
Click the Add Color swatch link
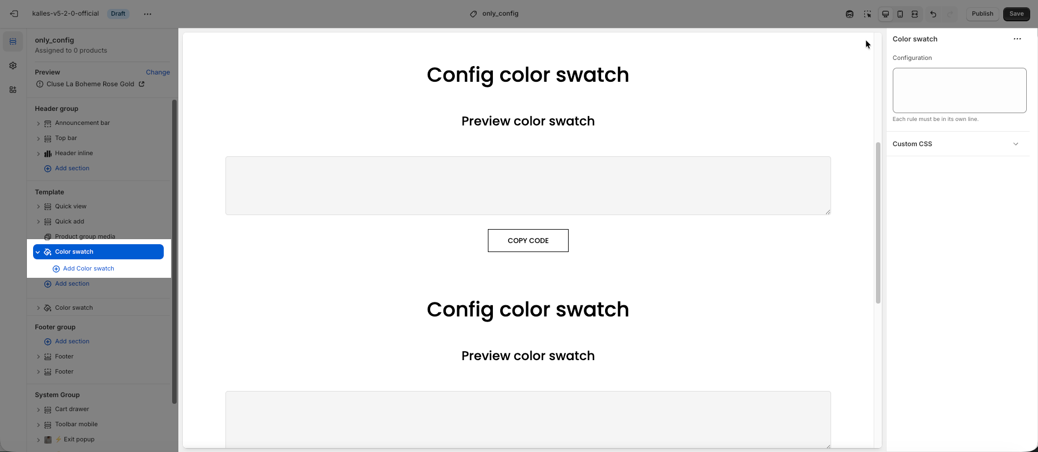tap(88, 269)
